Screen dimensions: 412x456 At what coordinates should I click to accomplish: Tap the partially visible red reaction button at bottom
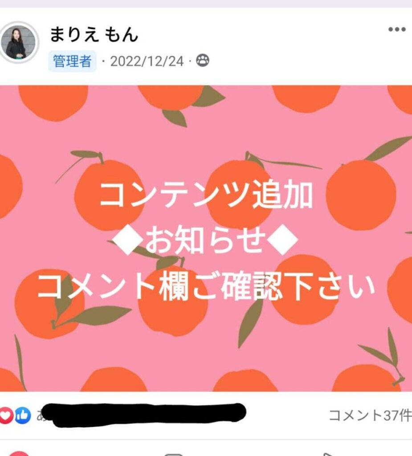(19, 454)
